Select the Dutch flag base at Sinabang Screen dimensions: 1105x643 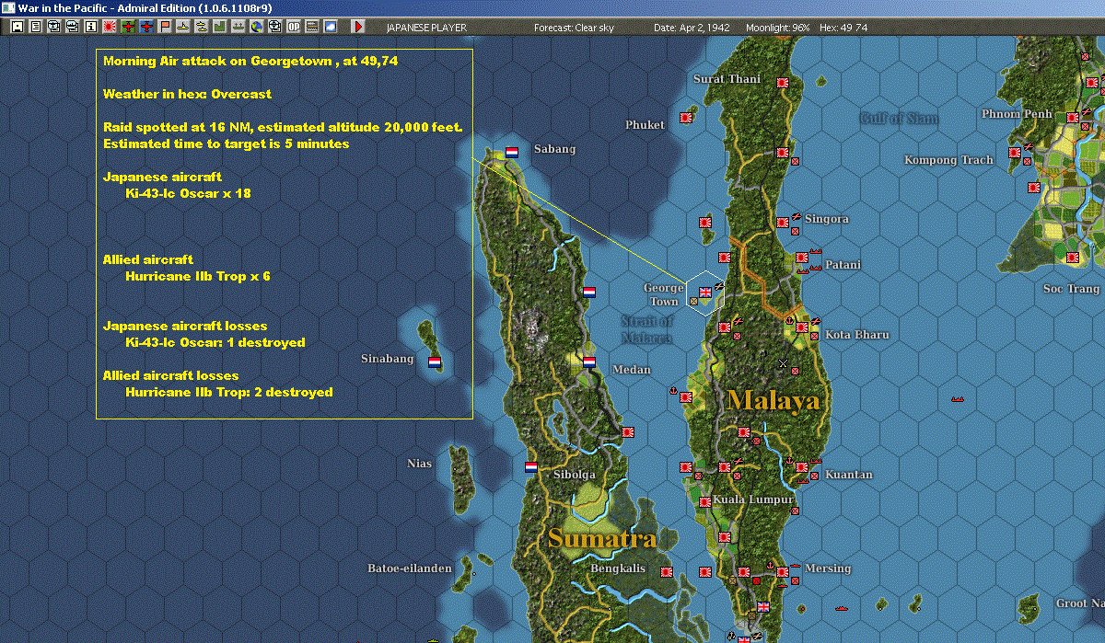tap(435, 362)
